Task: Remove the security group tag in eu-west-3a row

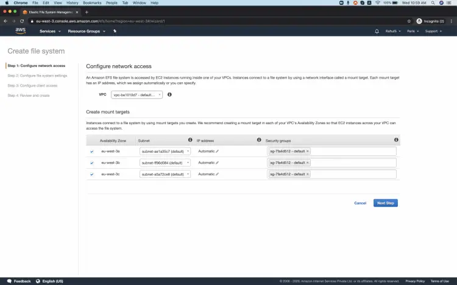Action: (308, 151)
